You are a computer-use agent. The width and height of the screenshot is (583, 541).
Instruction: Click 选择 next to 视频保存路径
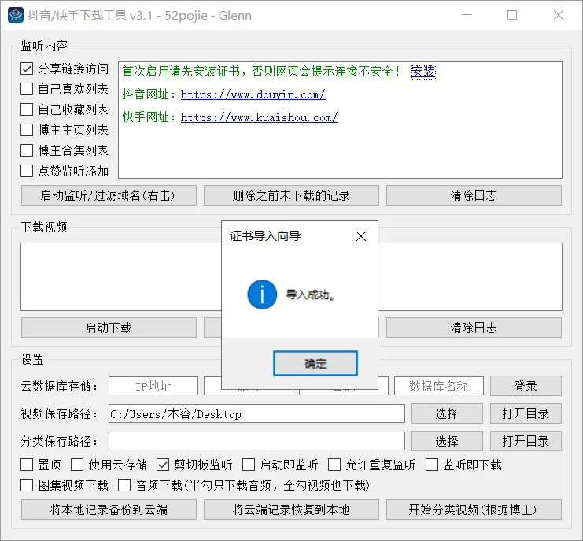point(447,413)
